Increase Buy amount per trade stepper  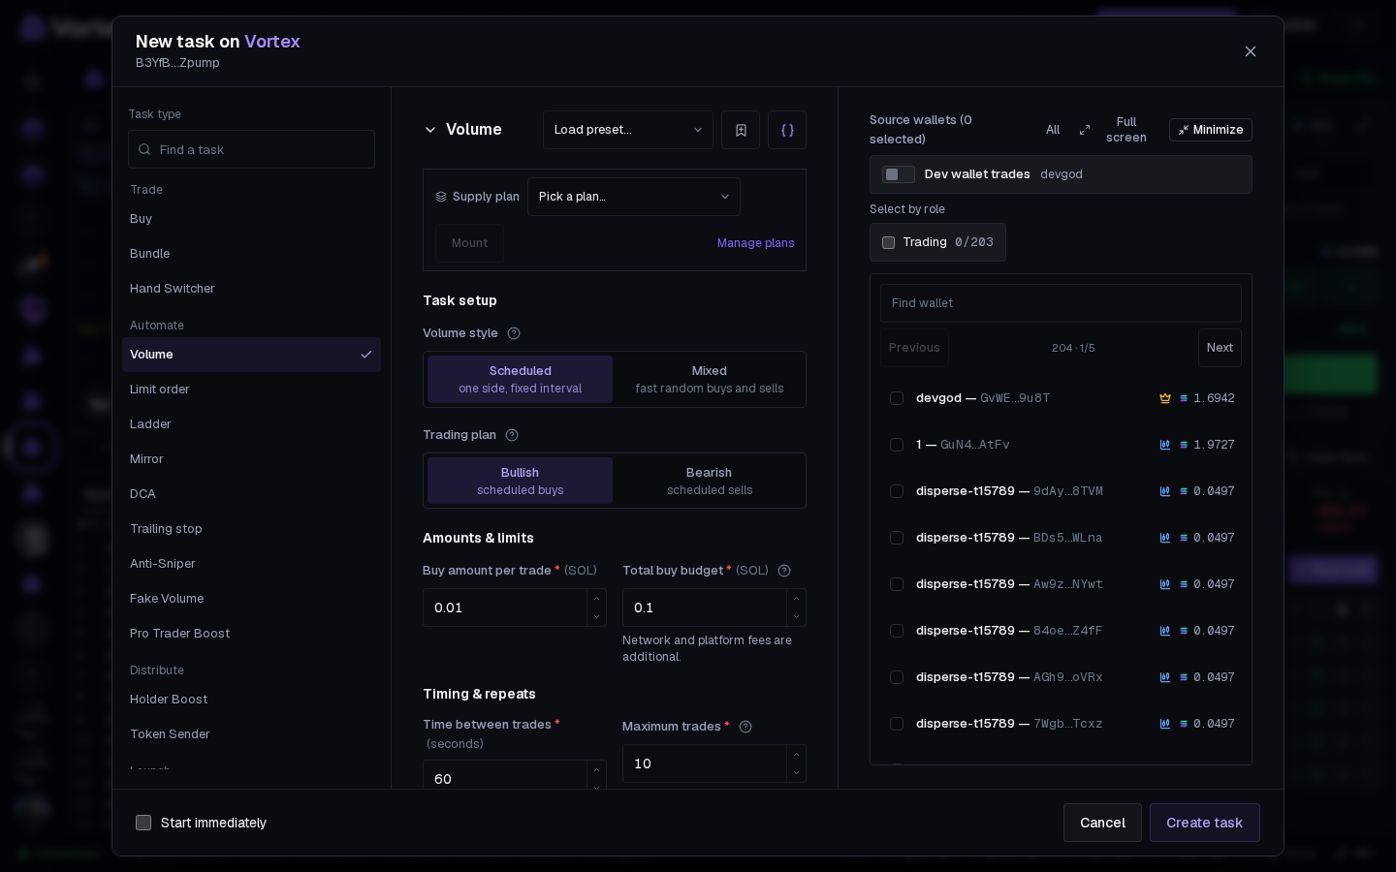point(596,599)
